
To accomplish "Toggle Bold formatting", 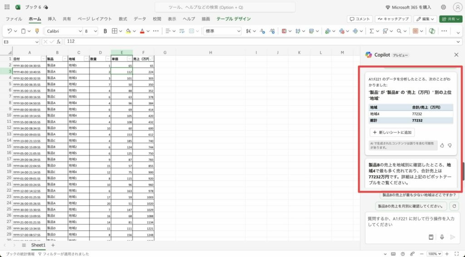I will pos(105,31).
